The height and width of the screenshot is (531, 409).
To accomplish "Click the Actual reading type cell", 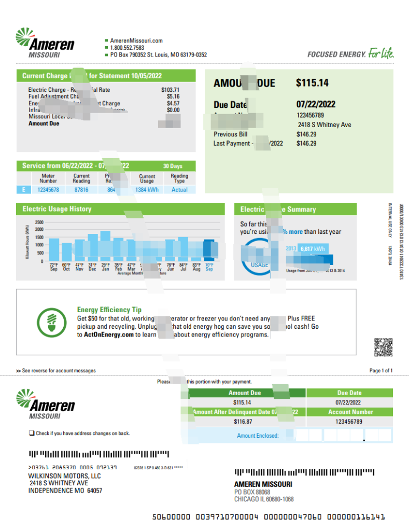I will (179, 190).
